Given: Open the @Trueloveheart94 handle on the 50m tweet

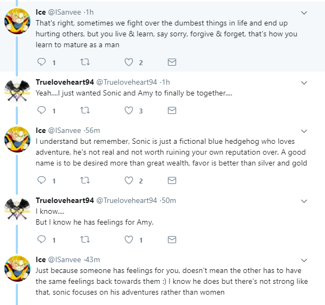Looking at the screenshot, I should tap(127, 200).
